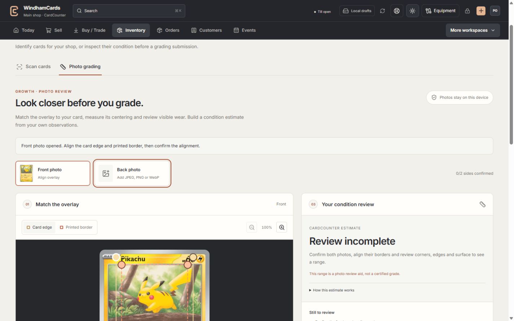Image resolution: width=514 pixels, height=321 pixels.
Task: Click the Equipment button
Action: (x=440, y=11)
